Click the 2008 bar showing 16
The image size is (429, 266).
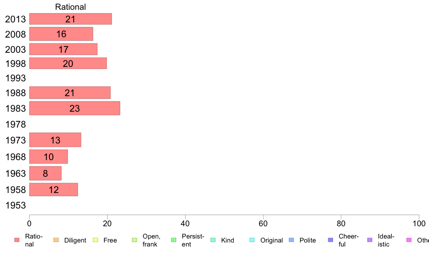point(61,34)
